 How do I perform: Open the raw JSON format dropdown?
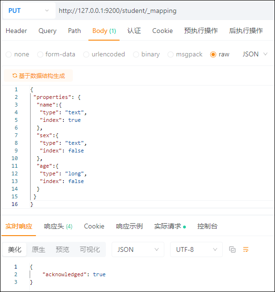pos(255,54)
